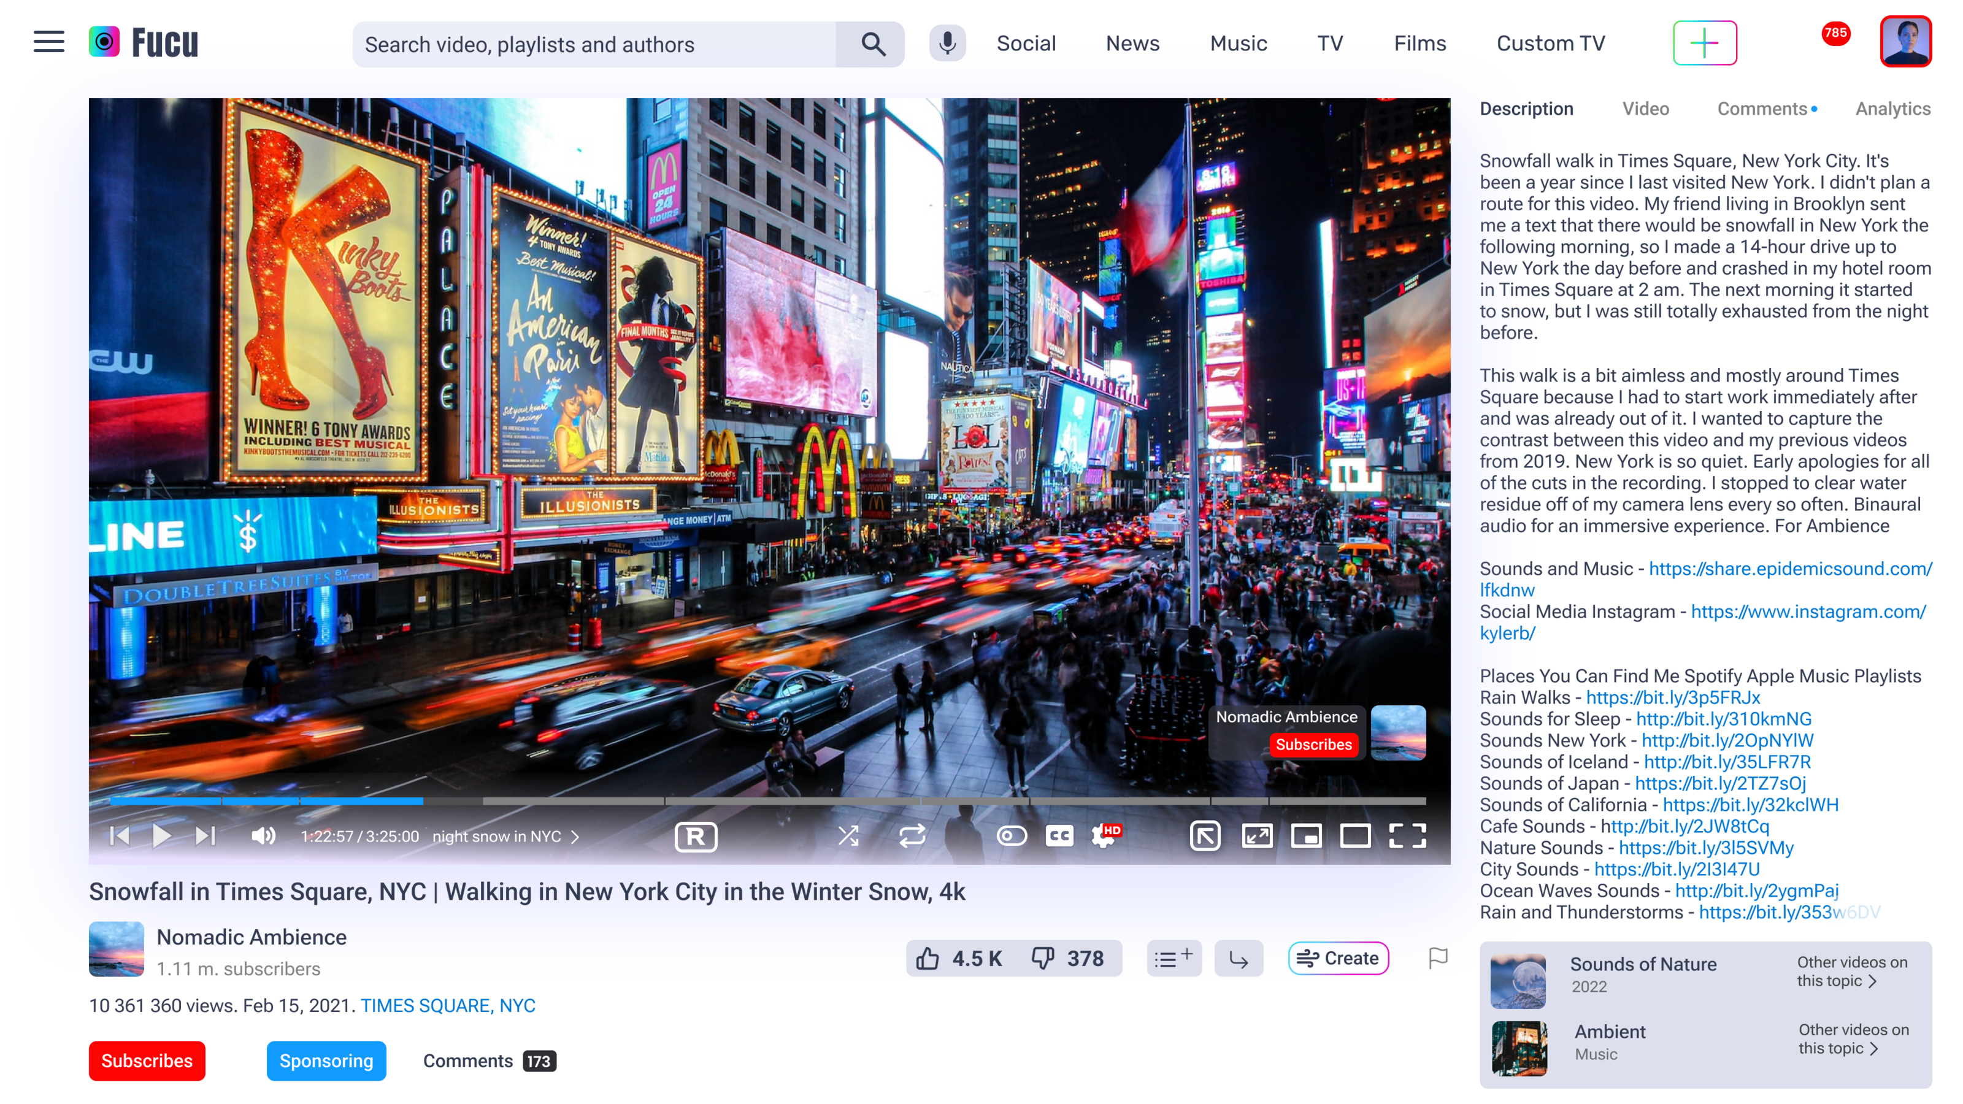Open HD quality settings gear
Viewport: 1963px width, 1104px height.
point(1104,836)
